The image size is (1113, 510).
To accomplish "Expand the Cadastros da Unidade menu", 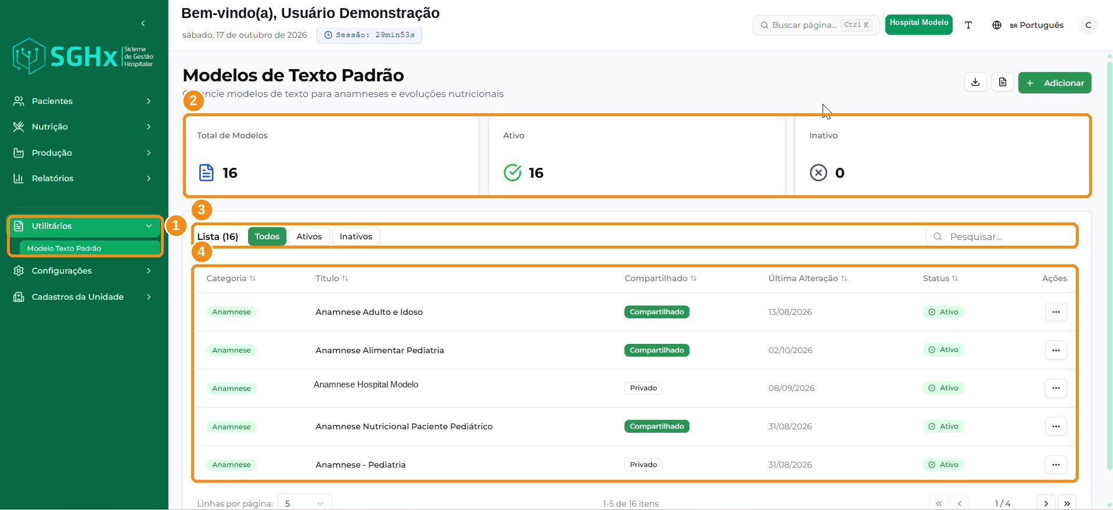I will 83,297.
